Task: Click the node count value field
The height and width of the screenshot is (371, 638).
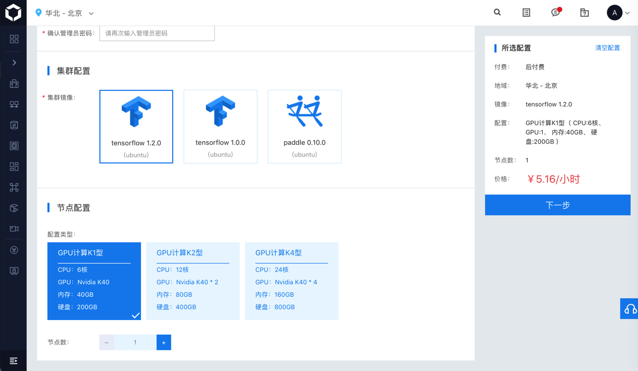Action: [135, 342]
